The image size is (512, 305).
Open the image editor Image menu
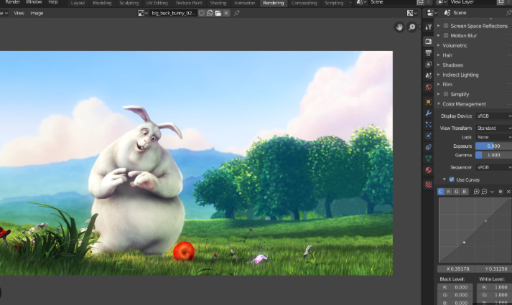[x=37, y=13]
